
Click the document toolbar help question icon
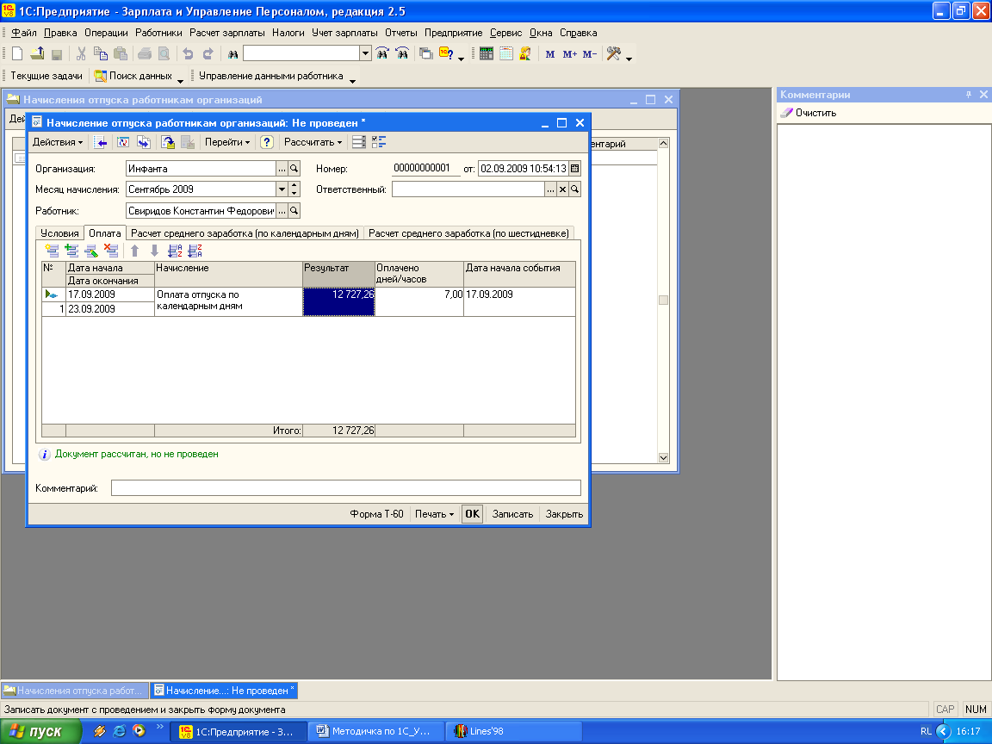(x=266, y=142)
